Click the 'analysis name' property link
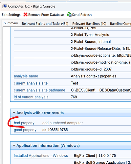 click(26, 76)
